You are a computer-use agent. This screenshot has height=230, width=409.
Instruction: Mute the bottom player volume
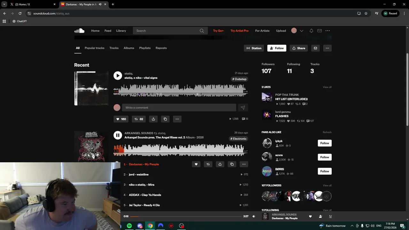point(254,216)
